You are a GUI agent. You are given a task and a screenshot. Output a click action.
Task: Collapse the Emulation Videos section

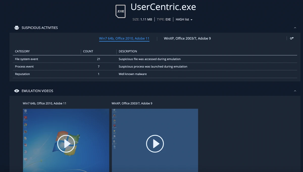(x=295, y=91)
